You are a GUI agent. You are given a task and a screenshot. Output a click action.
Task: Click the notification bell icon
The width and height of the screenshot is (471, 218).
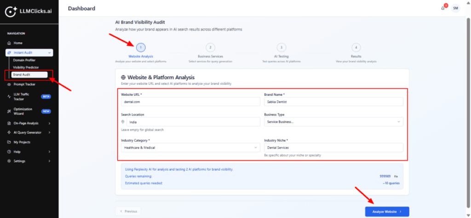[442, 8]
